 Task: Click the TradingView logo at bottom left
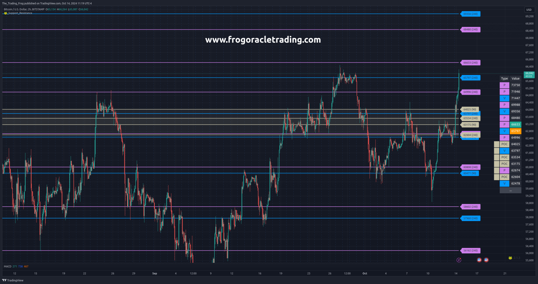pos(13,280)
